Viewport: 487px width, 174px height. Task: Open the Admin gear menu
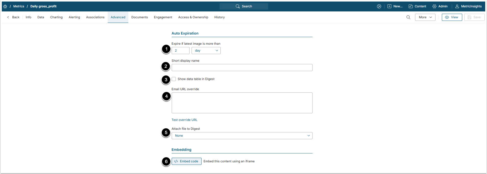440,6
